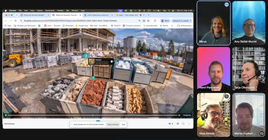This screenshot has height=140, width=268.
Task: Mute the ThingLink video volume
Action: pyautogui.click(x=179, y=115)
